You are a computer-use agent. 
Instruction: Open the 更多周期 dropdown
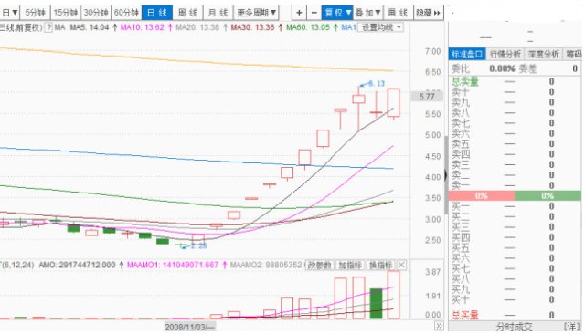click(x=256, y=13)
